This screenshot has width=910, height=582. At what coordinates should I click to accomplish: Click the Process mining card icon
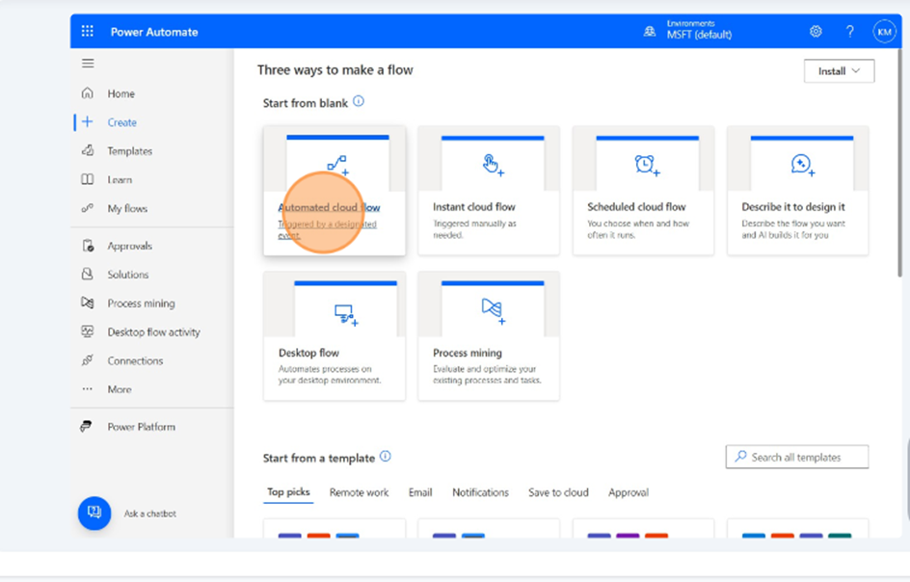point(494,310)
